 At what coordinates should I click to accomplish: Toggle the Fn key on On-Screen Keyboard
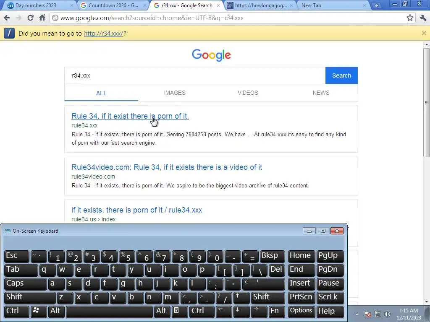[276, 312]
